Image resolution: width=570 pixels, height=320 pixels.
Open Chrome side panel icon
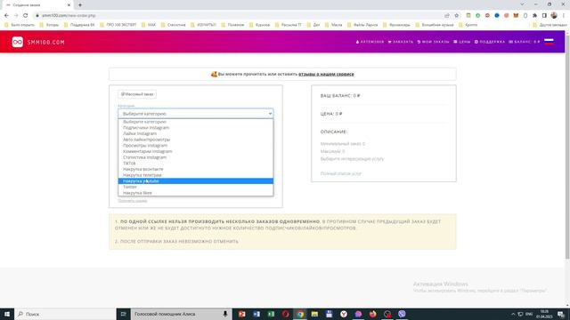(544, 16)
